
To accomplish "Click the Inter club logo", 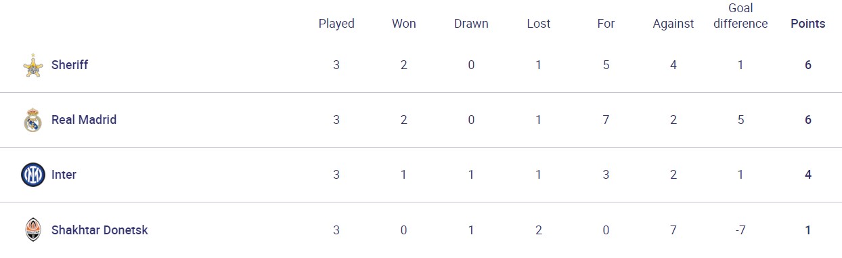I will click(32, 175).
